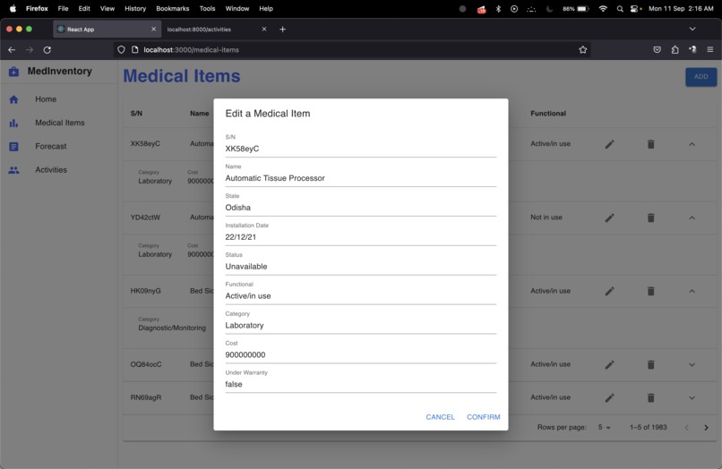Click the Installation Date field
Screen dimensions: 722x469
[x=360, y=237]
